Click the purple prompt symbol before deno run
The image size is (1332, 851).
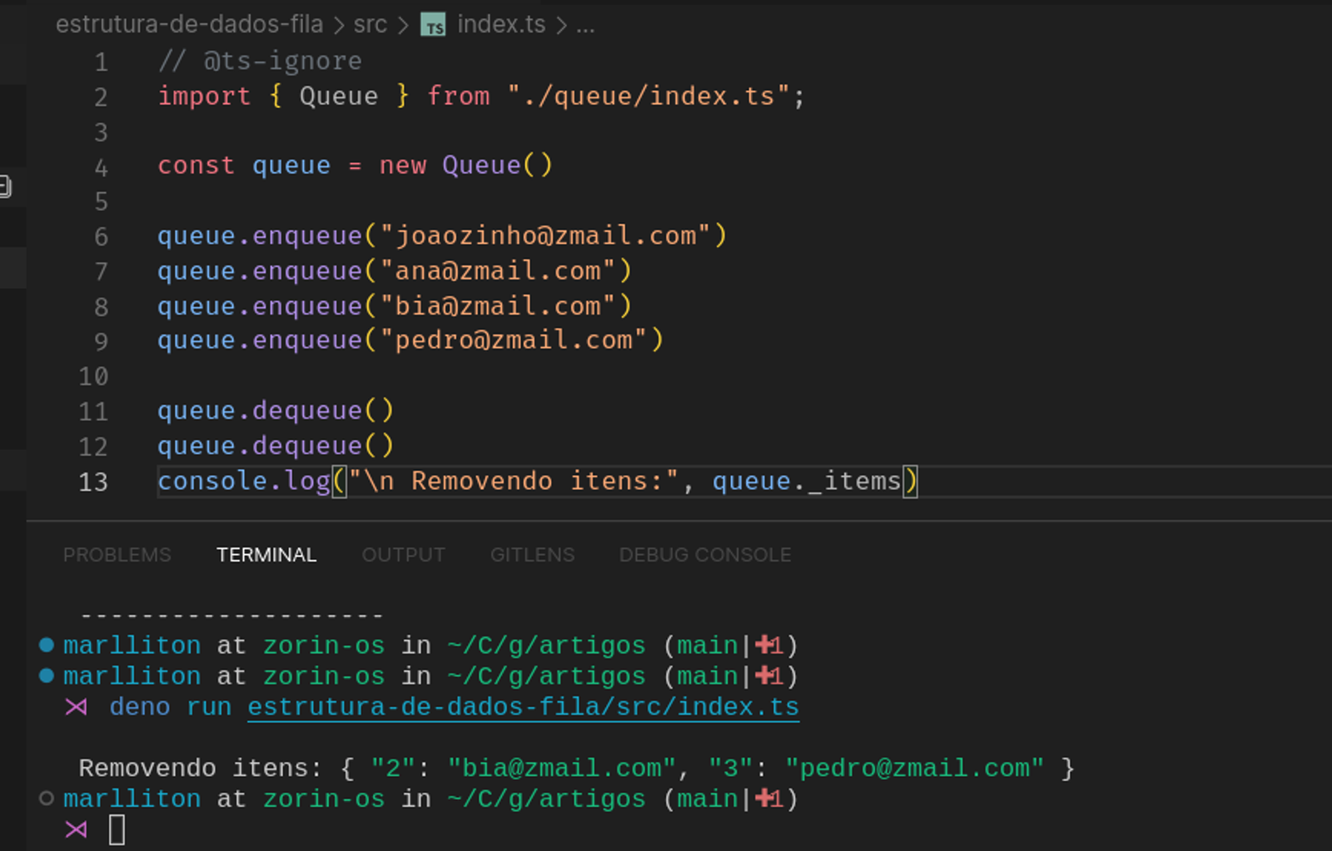pos(76,707)
